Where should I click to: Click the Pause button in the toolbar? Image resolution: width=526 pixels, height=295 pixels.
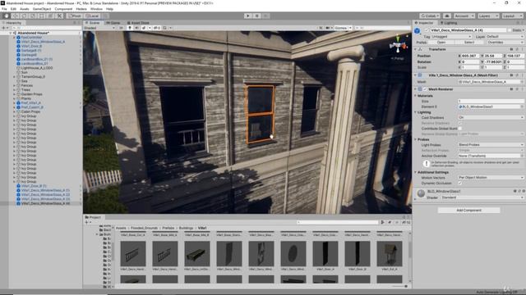(x=256, y=16)
